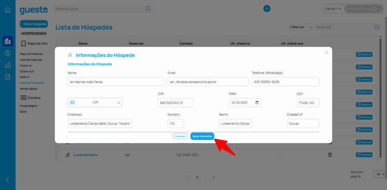387x190 pixels.
Task: Click Salvar Alterações button
Action: point(202,136)
